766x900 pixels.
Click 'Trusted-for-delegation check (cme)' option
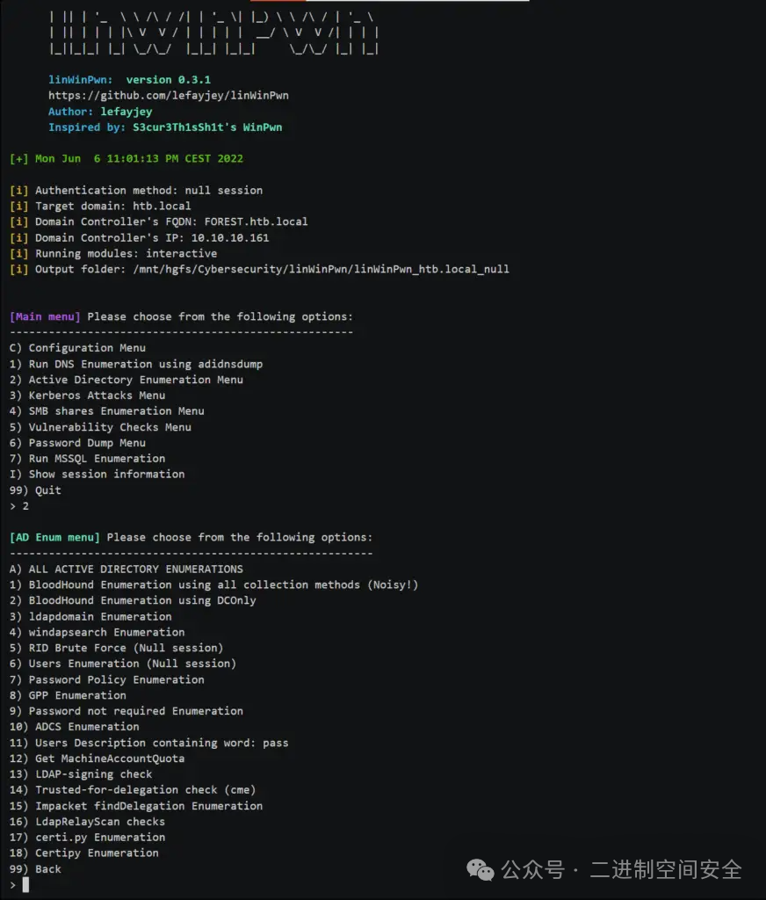pos(133,790)
